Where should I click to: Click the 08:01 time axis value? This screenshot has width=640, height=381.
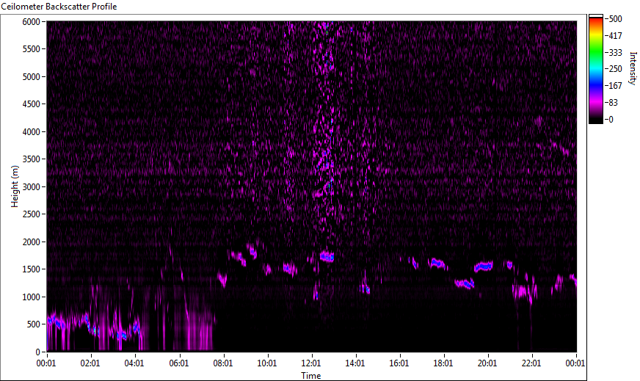223,363
